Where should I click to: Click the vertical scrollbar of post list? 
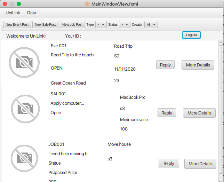coord(221,104)
